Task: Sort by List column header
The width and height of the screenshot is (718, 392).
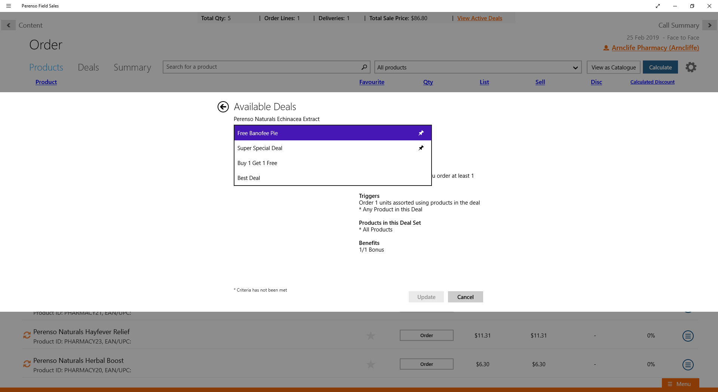Action: (x=484, y=82)
